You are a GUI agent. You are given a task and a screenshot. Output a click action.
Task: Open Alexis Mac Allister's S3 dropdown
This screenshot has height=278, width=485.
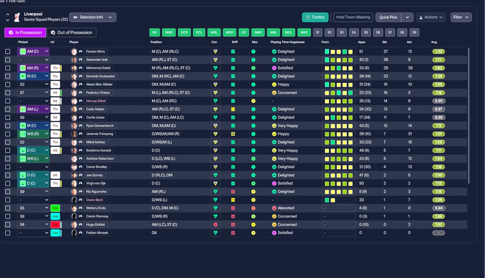pyautogui.click(x=33, y=85)
